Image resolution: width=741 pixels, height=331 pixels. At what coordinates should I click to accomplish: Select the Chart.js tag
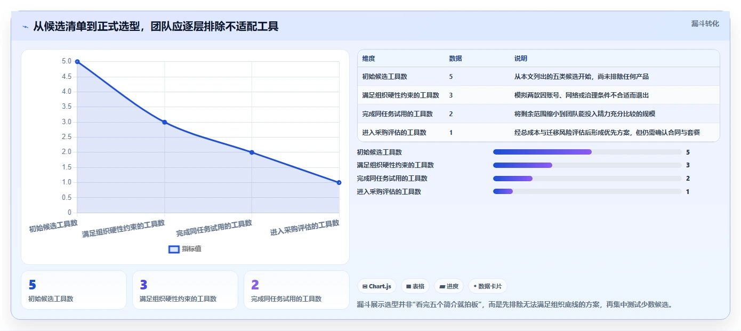[x=377, y=286]
